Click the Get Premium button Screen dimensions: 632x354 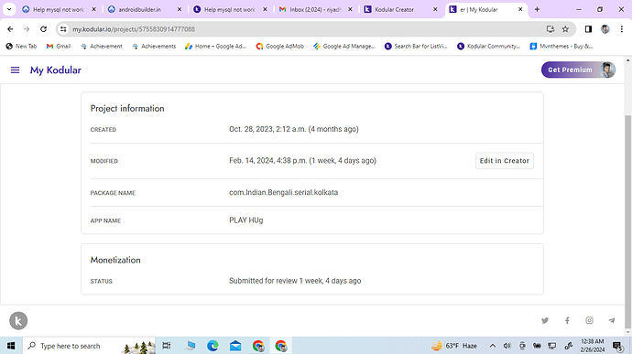tap(570, 70)
